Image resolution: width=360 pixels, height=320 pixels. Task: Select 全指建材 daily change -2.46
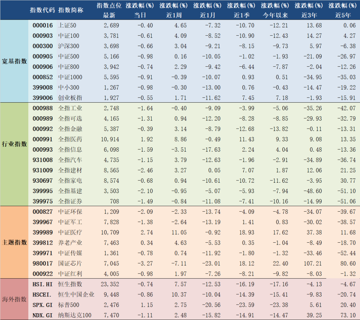point(145,170)
